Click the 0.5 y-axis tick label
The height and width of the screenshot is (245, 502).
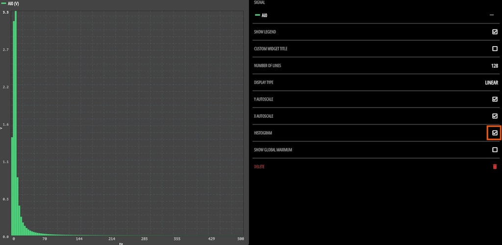(5, 199)
